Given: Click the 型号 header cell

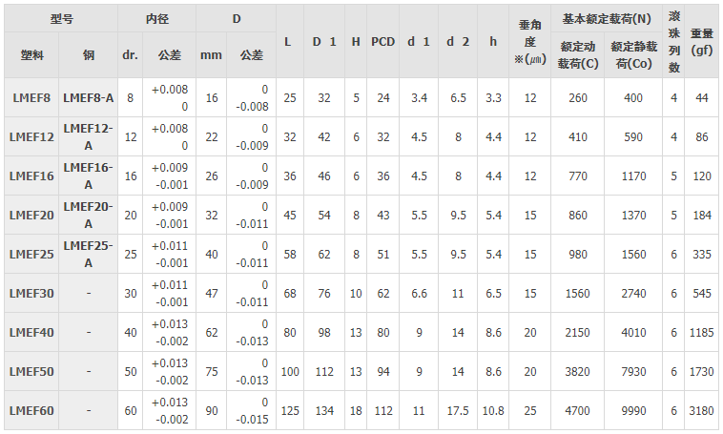Looking at the screenshot, I should [x=61, y=19].
